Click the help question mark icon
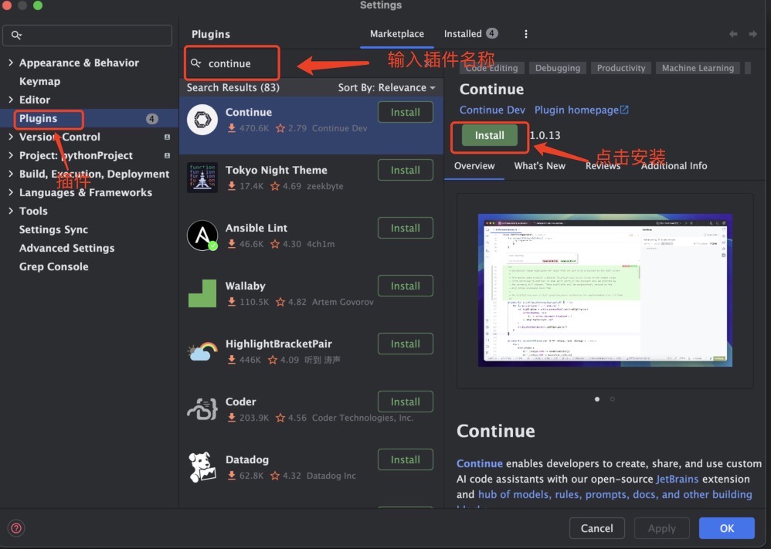This screenshot has height=549, width=771. coord(15,528)
